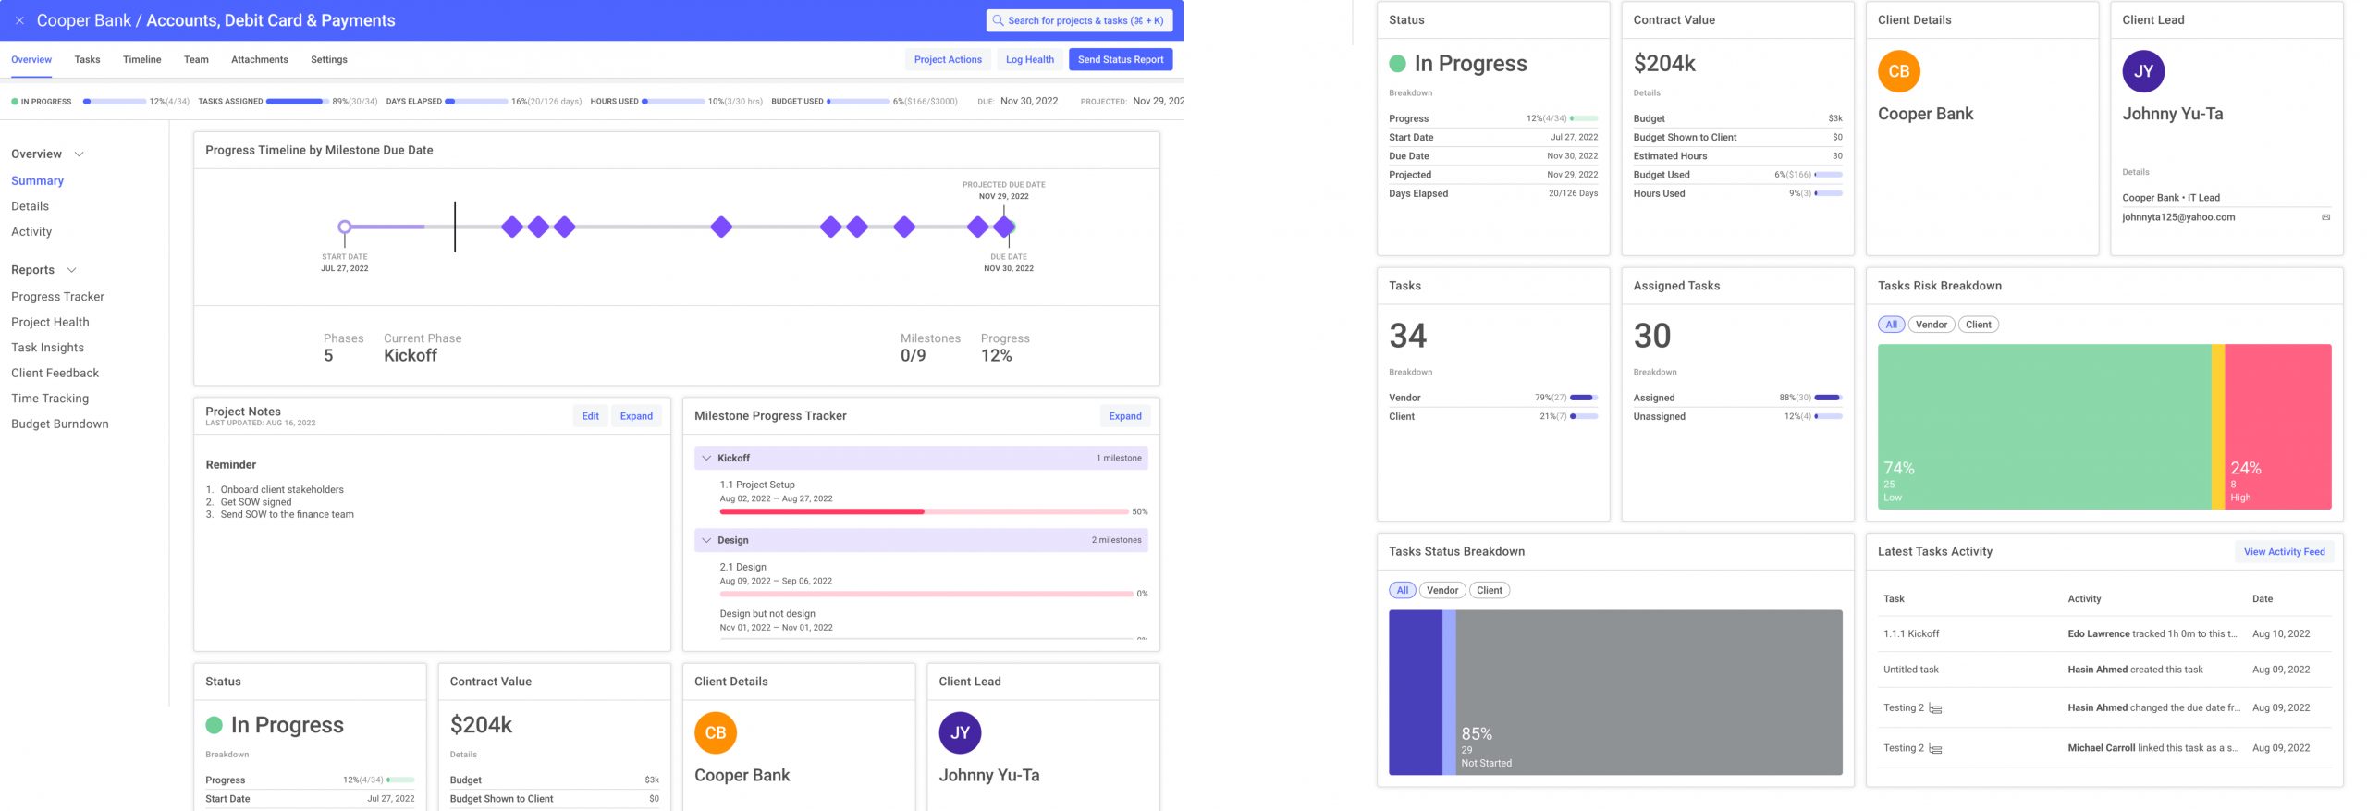The height and width of the screenshot is (811, 2367).
Task: Collapse the Kickoff phase in Milestone Tracker
Action: point(706,458)
